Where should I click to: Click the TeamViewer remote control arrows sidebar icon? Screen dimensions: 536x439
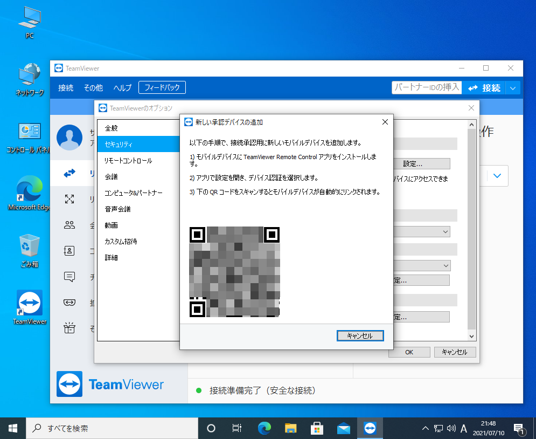coord(69,173)
